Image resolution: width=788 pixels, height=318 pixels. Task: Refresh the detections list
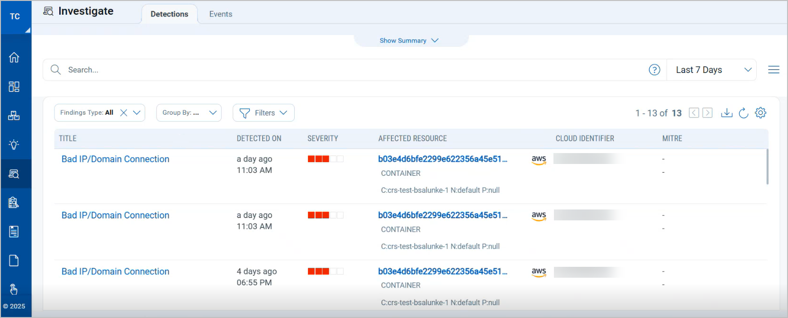pyautogui.click(x=743, y=113)
